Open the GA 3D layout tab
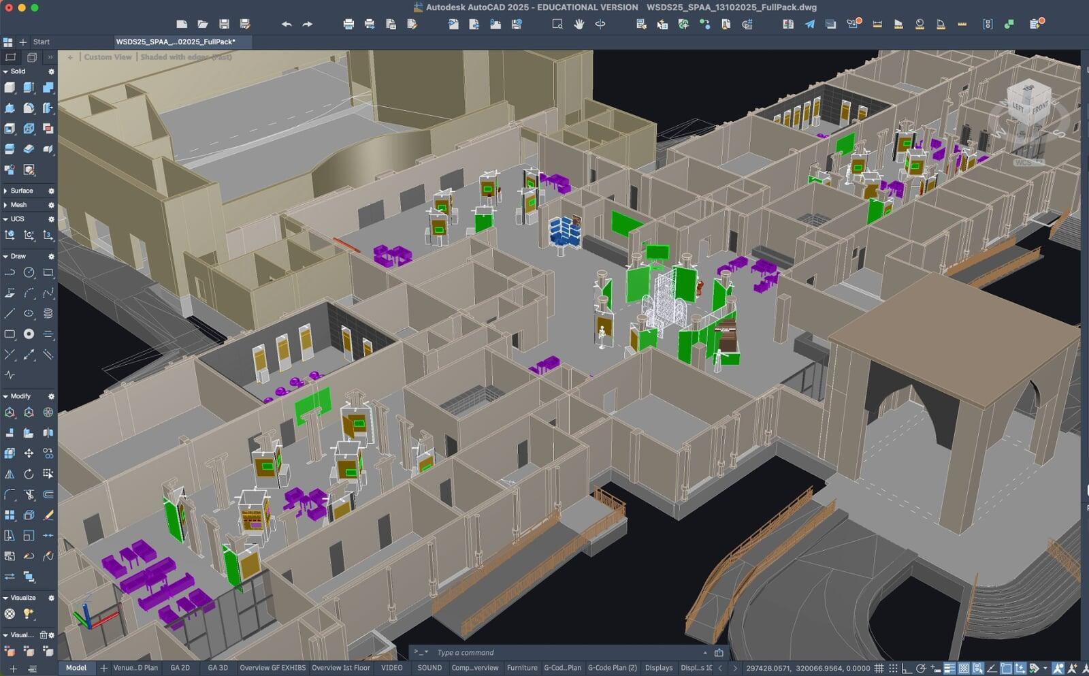This screenshot has width=1089, height=676. coord(218,668)
